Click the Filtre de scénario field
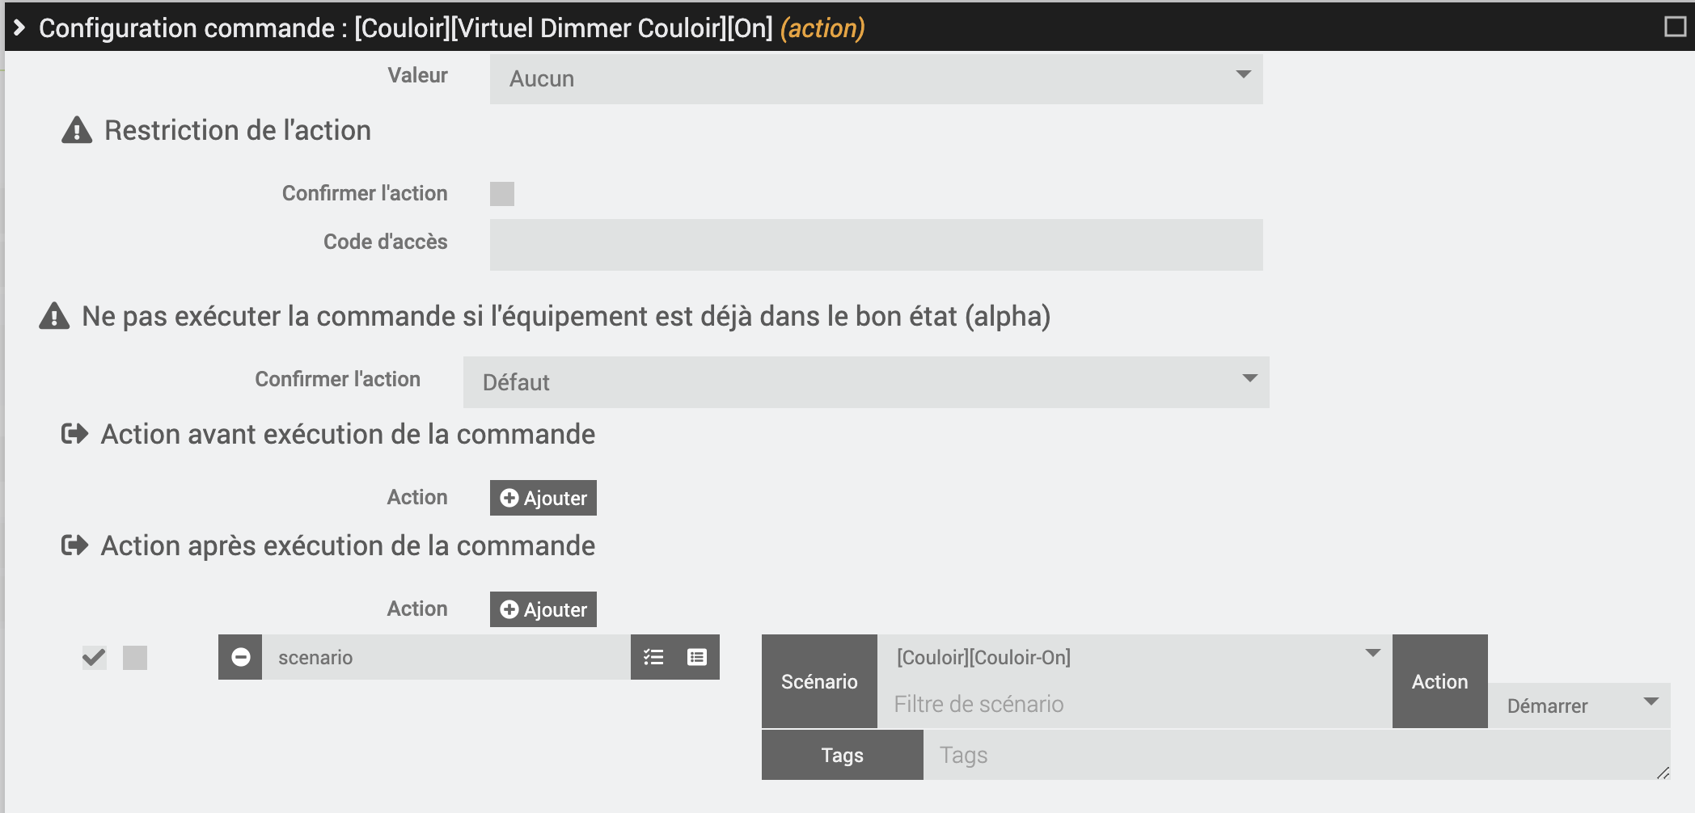The width and height of the screenshot is (1695, 813). click(x=1135, y=704)
